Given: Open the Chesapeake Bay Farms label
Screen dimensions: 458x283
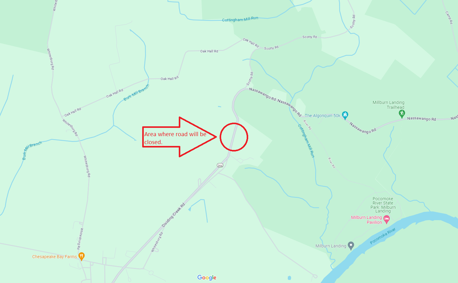Looking at the screenshot, I should [54, 257].
